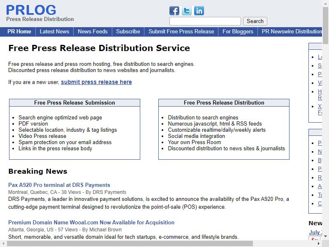Click "Distribution to search engines" bullet

[203, 117]
